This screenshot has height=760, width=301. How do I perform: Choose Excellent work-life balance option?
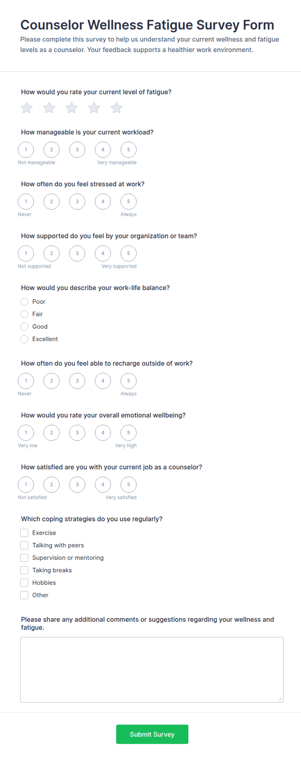click(x=24, y=339)
